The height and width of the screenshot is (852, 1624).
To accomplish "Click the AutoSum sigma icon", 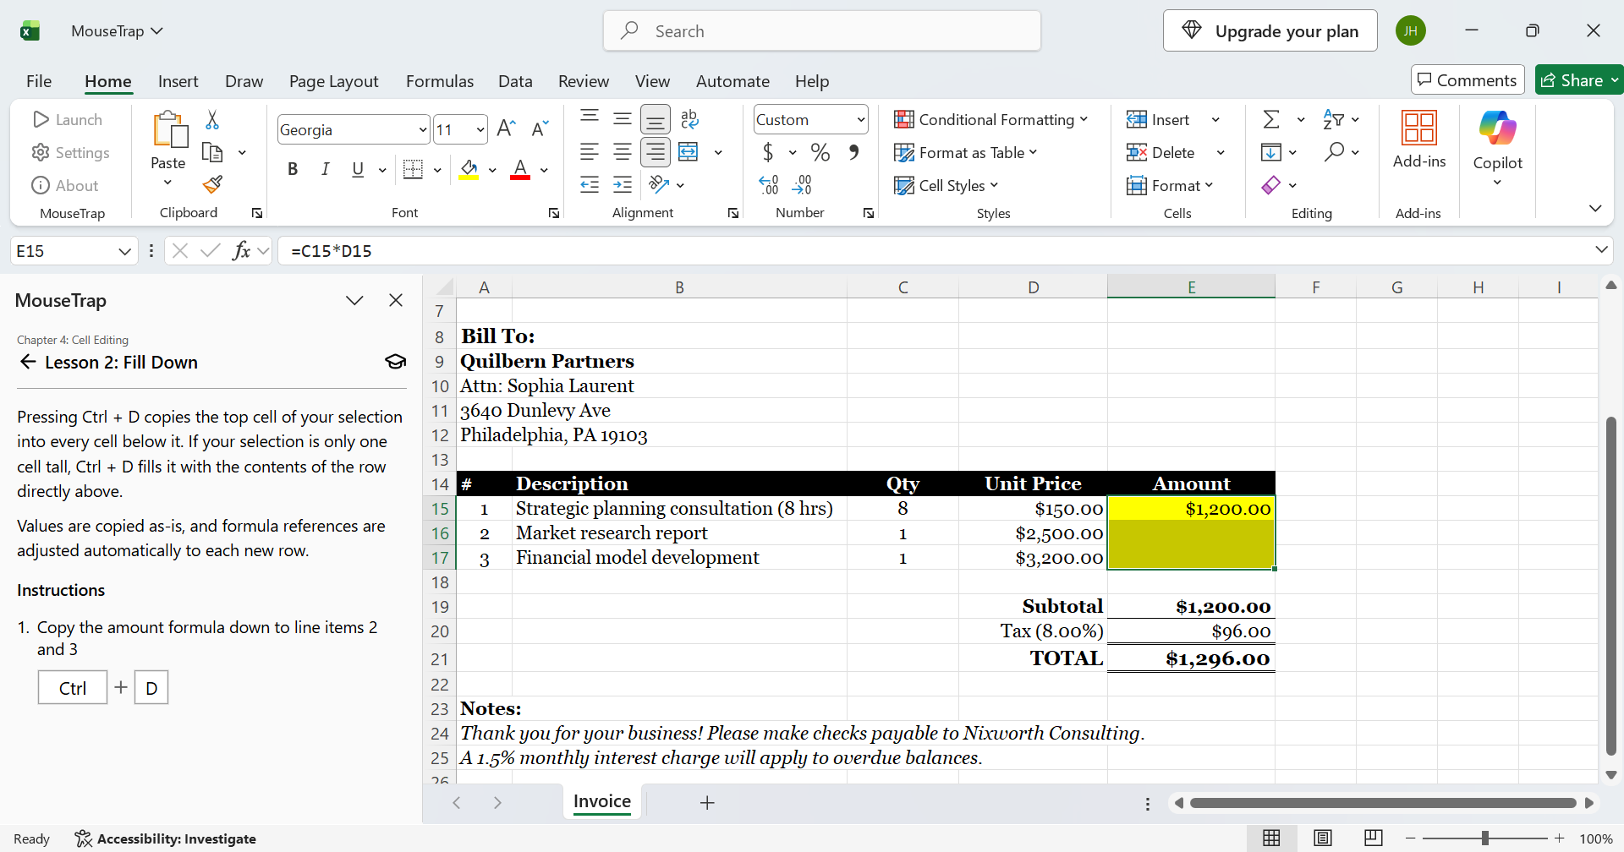I will coord(1271,119).
